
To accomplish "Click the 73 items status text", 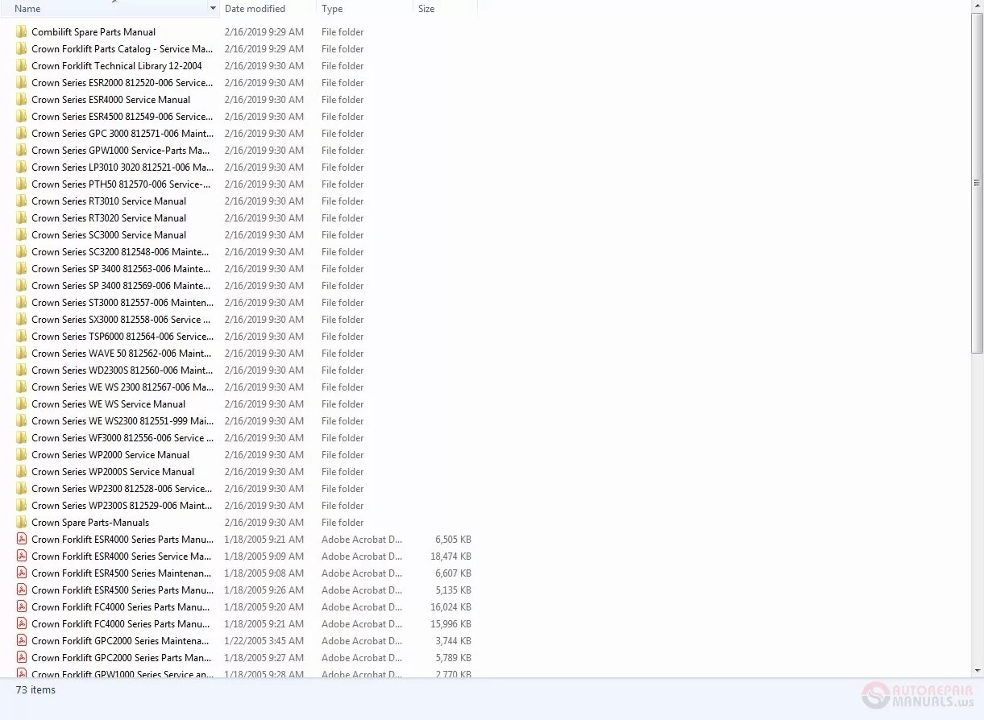I will [35, 690].
